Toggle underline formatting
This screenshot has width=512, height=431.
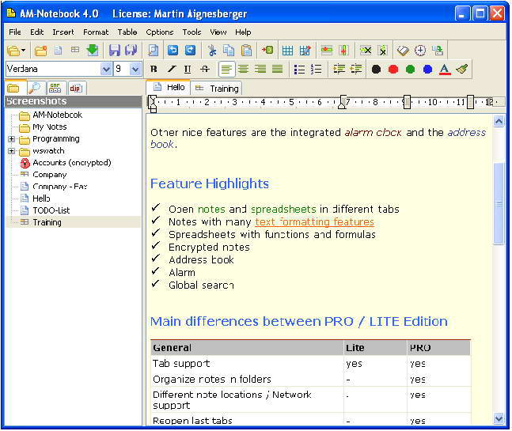click(188, 69)
